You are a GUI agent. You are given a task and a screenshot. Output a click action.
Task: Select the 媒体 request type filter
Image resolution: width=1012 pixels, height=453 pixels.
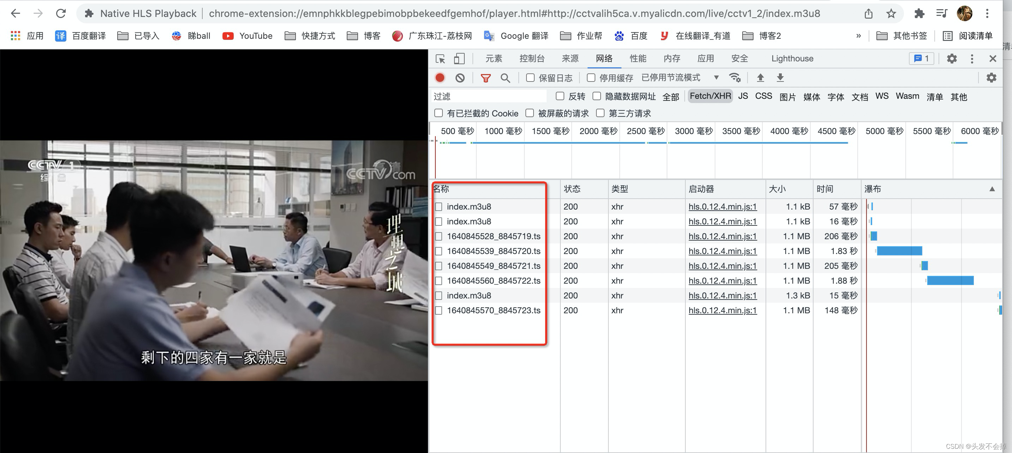pyautogui.click(x=812, y=97)
